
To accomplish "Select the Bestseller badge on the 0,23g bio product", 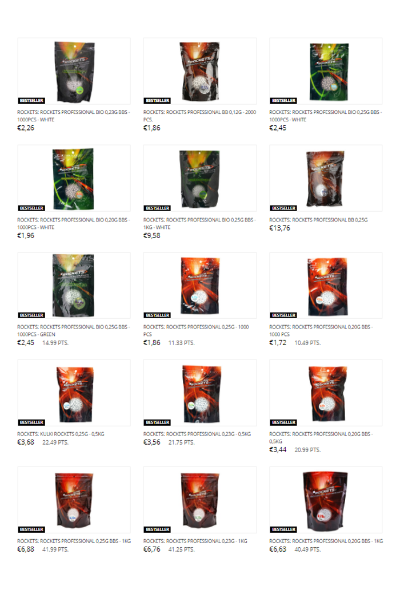I will [31, 100].
